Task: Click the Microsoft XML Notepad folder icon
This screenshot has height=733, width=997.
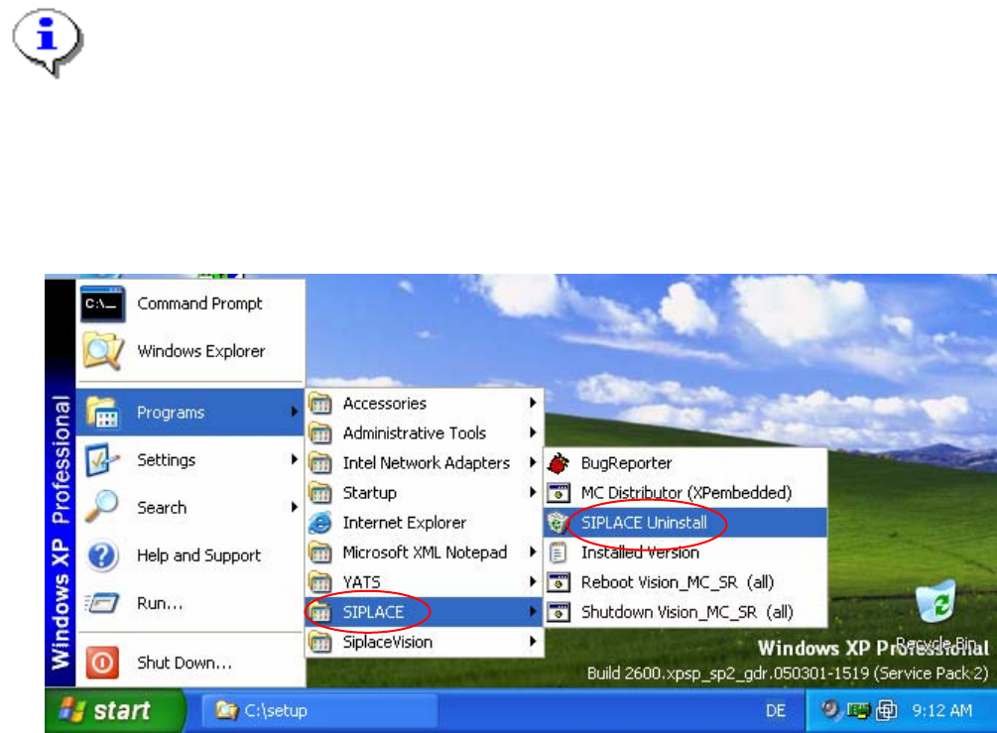Action: (320, 552)
